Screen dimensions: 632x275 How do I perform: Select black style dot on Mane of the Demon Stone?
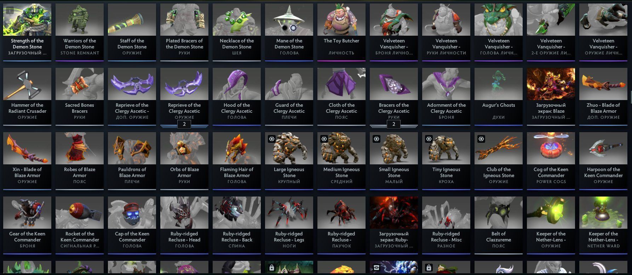pos(285,28)
